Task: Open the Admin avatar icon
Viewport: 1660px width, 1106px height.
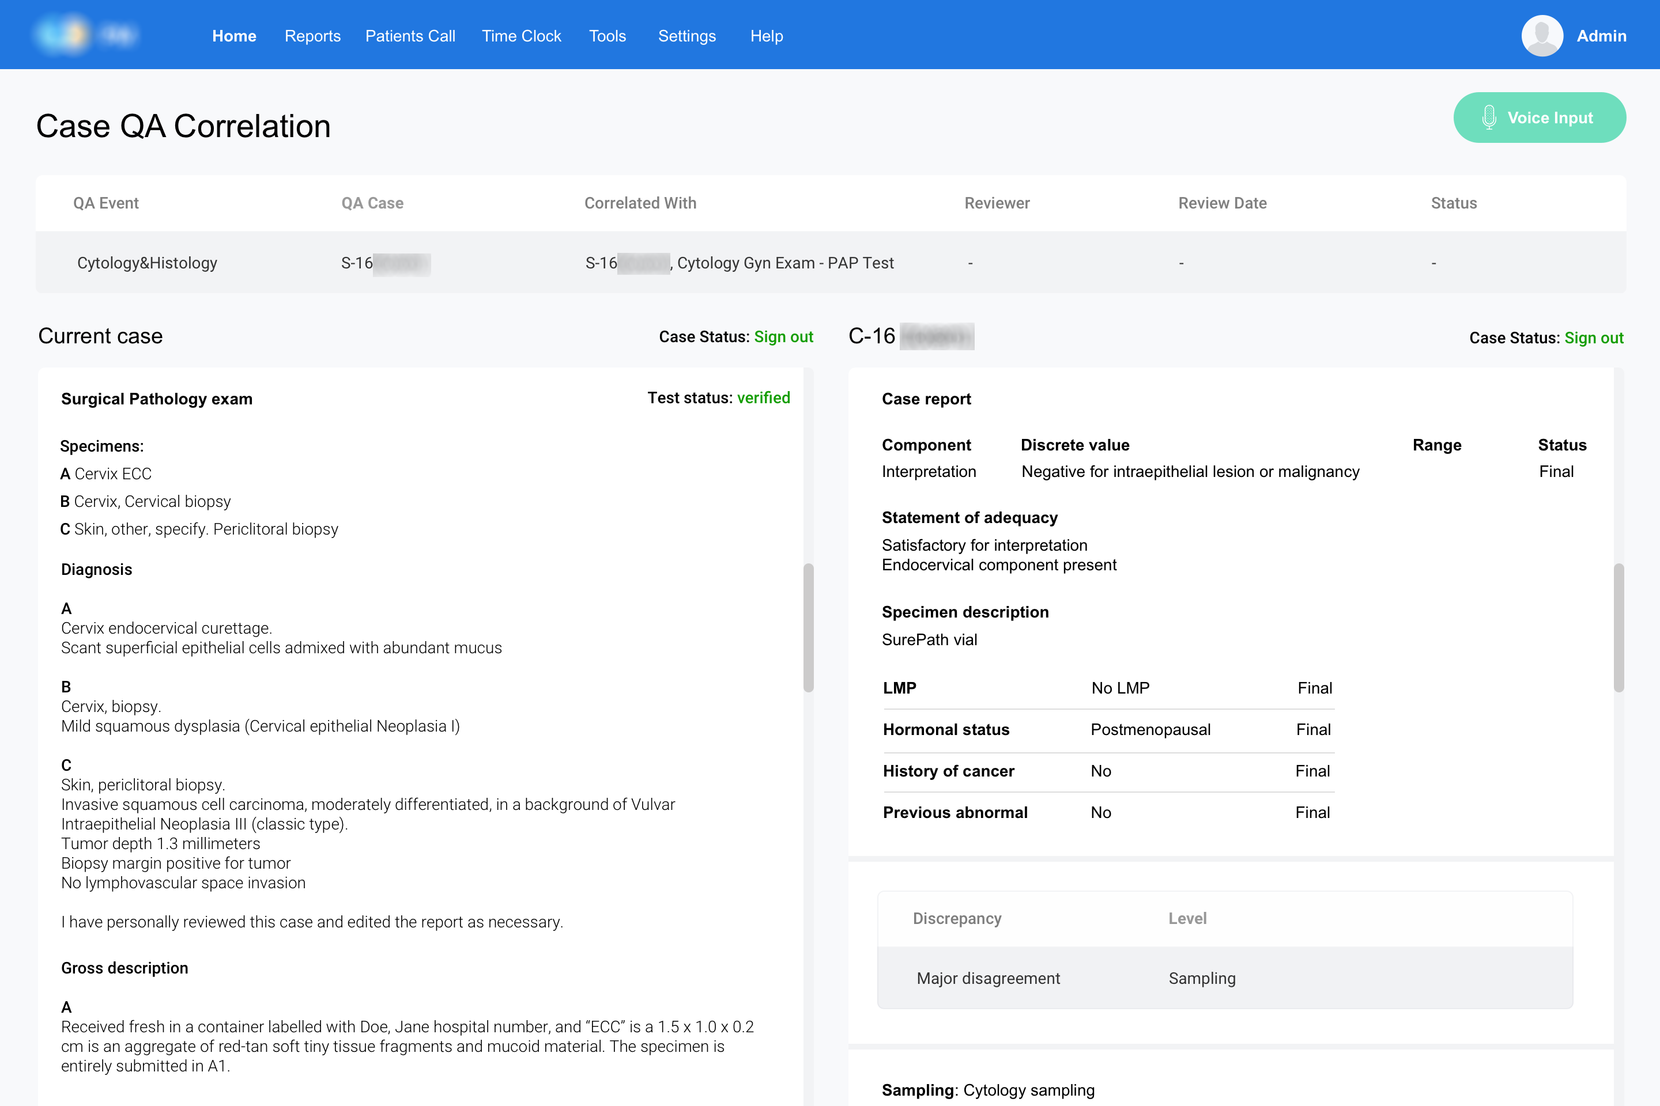Action: 1542,35
